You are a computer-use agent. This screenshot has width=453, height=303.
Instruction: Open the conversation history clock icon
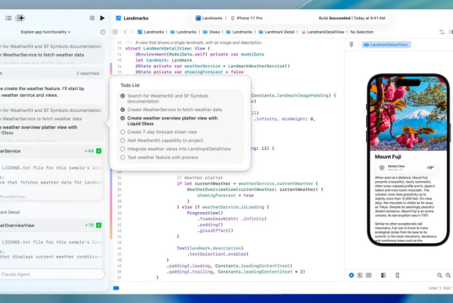(103, 32)
